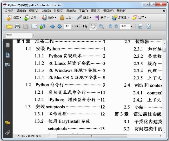Click the 88% zoom value field
This screenshot has height=141, width=169.
(125, 26)
